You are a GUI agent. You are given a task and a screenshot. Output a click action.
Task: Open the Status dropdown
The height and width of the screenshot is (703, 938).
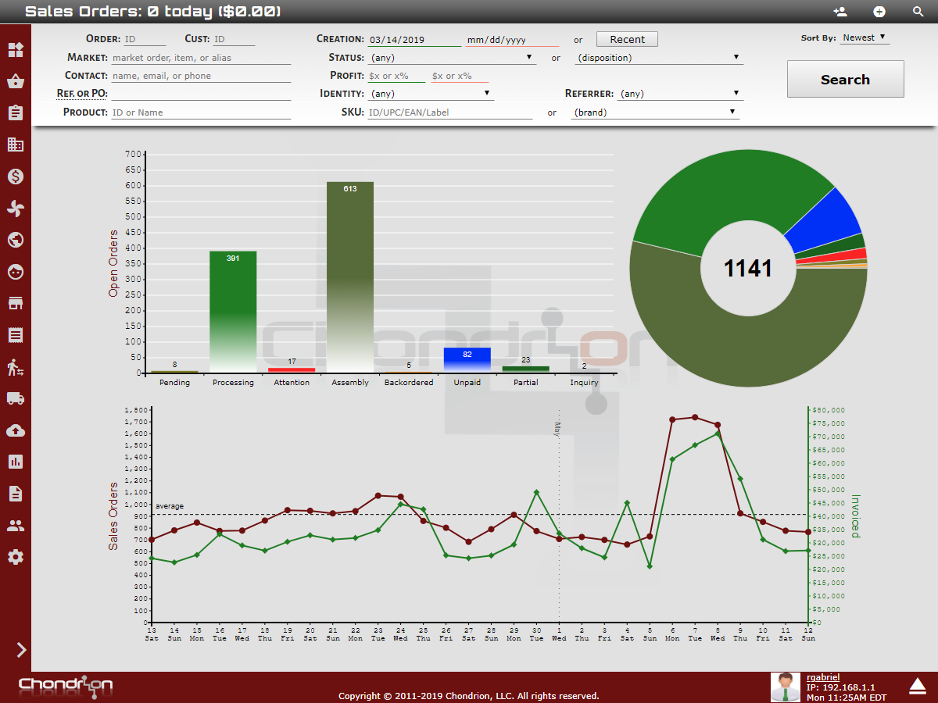(x=452, y=58)
